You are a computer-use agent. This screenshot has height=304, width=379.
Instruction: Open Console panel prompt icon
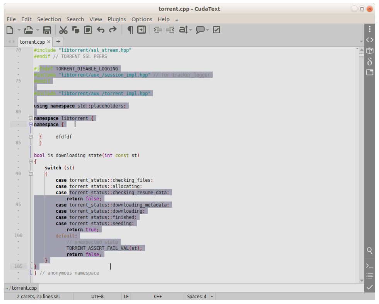point(370,266)
